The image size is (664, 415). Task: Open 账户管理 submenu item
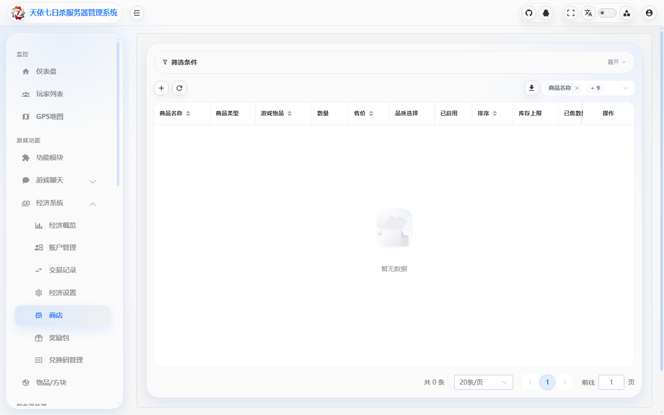pos(63,248)
